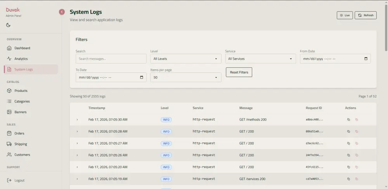
Task: Click red copy icon for request 086d51e0
Action: point(357,131)
